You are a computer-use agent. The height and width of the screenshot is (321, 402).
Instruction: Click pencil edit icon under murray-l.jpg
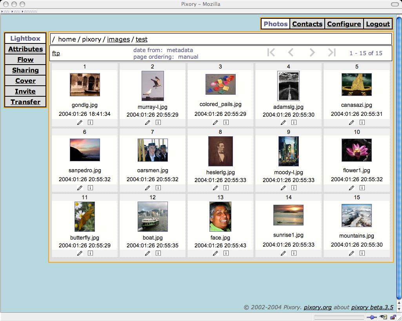tap(148, 123)
